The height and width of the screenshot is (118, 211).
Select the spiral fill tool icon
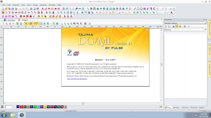click(107, 9)
